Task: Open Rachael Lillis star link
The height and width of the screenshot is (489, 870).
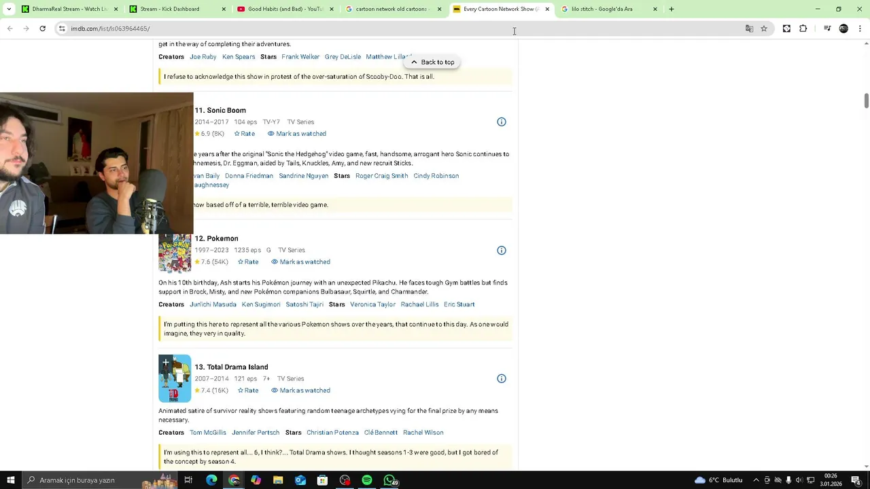Action: click(x=419, y=305)
